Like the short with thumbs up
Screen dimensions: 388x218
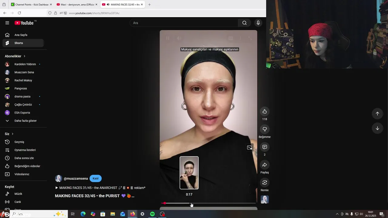pyautogui.click(x=265, y=111)
